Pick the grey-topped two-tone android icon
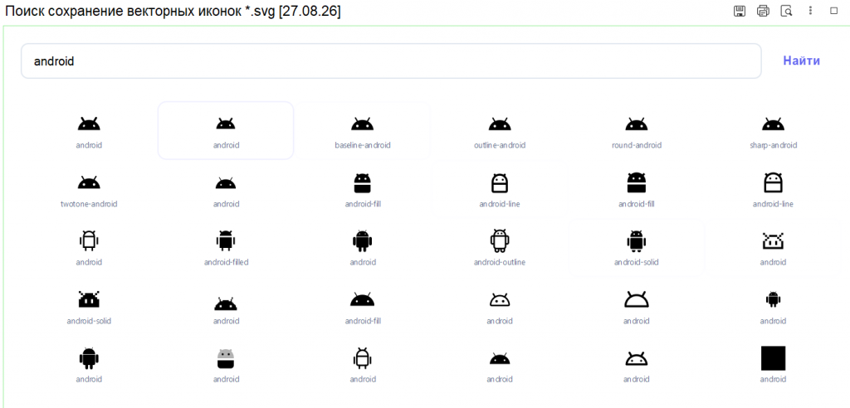 pos(226,358)
